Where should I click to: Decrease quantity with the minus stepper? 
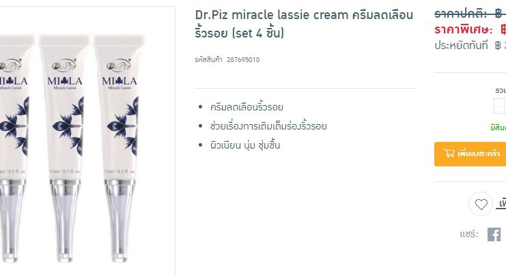(499, 106)
